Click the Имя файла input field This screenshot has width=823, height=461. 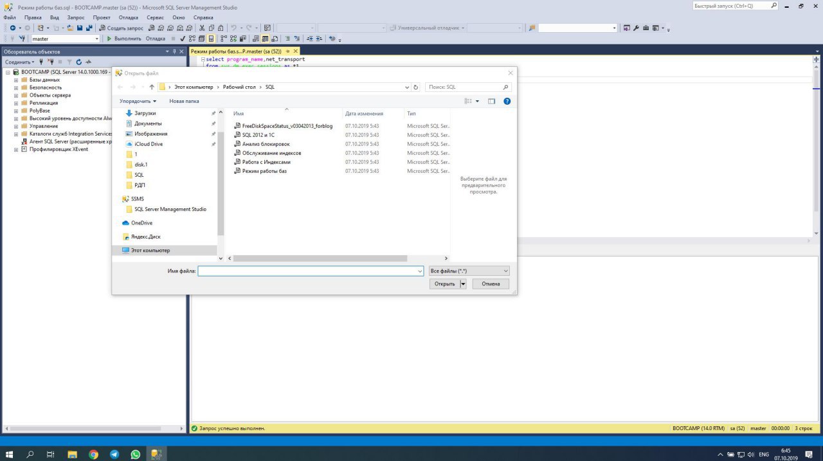click(311, 271)
